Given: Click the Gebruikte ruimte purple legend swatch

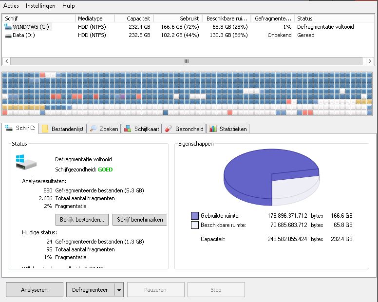Looking at the screenshot, I should 195,216.
